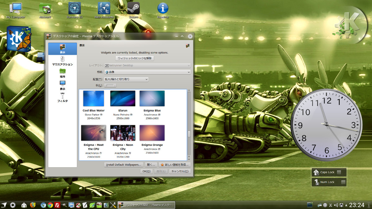Switch to 場所 settings category
The height and width of the screenshot is (209, 372).
pyautogui.click(x=63, y=73)
